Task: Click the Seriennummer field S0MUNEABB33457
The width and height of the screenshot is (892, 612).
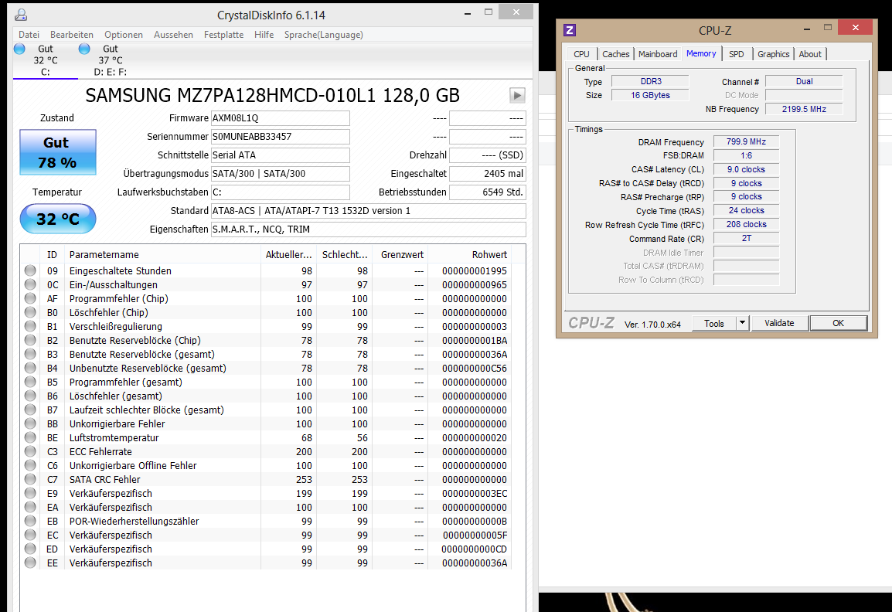Action: 281,137
